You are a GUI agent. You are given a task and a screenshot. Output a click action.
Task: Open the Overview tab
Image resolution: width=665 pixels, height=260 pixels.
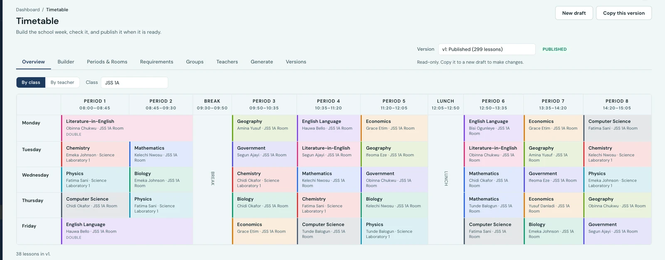pos(33,62)
